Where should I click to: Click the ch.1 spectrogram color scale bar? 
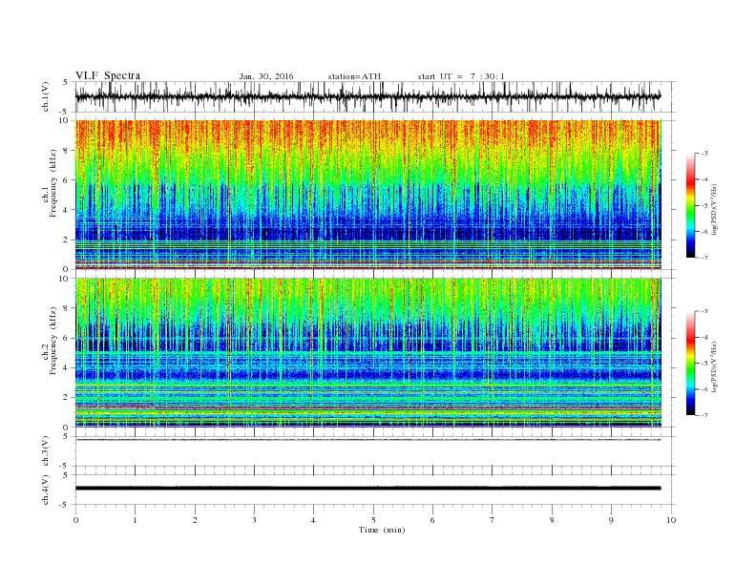pyautogui.click(x=690, y=205)
